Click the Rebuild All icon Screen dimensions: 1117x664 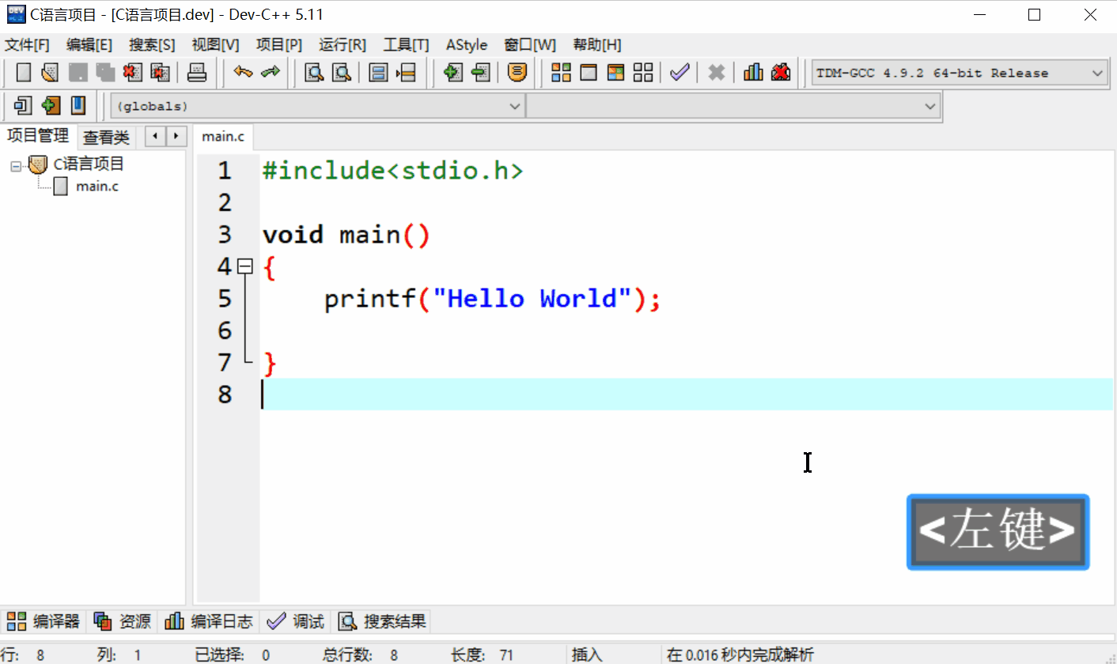coord(643,73)
